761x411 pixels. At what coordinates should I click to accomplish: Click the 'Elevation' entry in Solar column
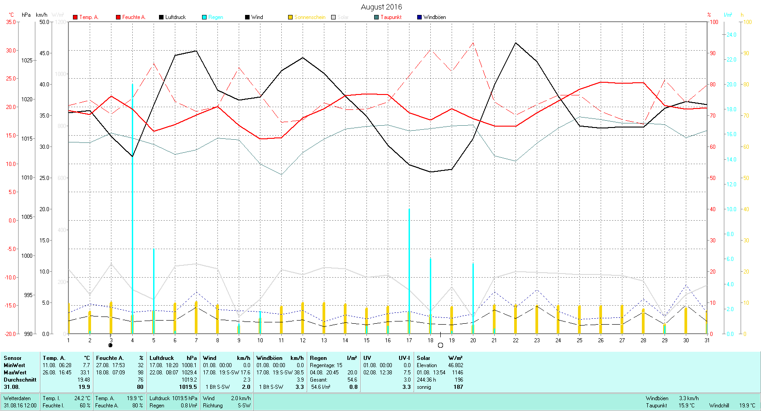[x=427, y=365]
